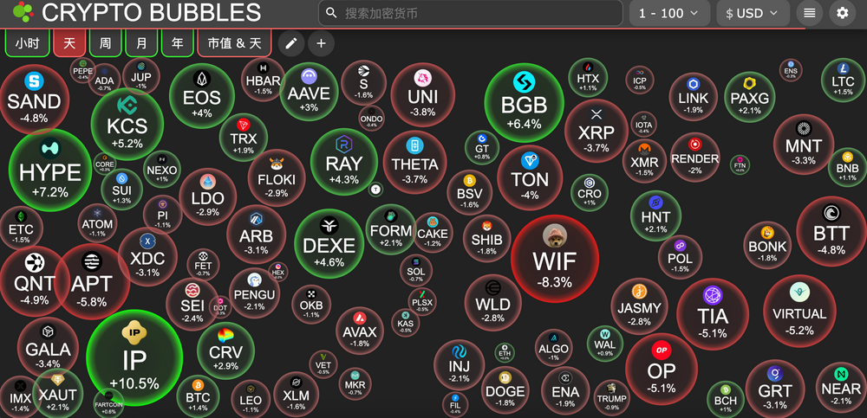Switch to the 天 (day) tab

[x=69, y=43]
